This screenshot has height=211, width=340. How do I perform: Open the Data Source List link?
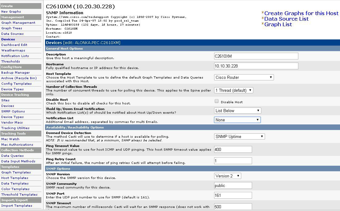coord(286,19)
